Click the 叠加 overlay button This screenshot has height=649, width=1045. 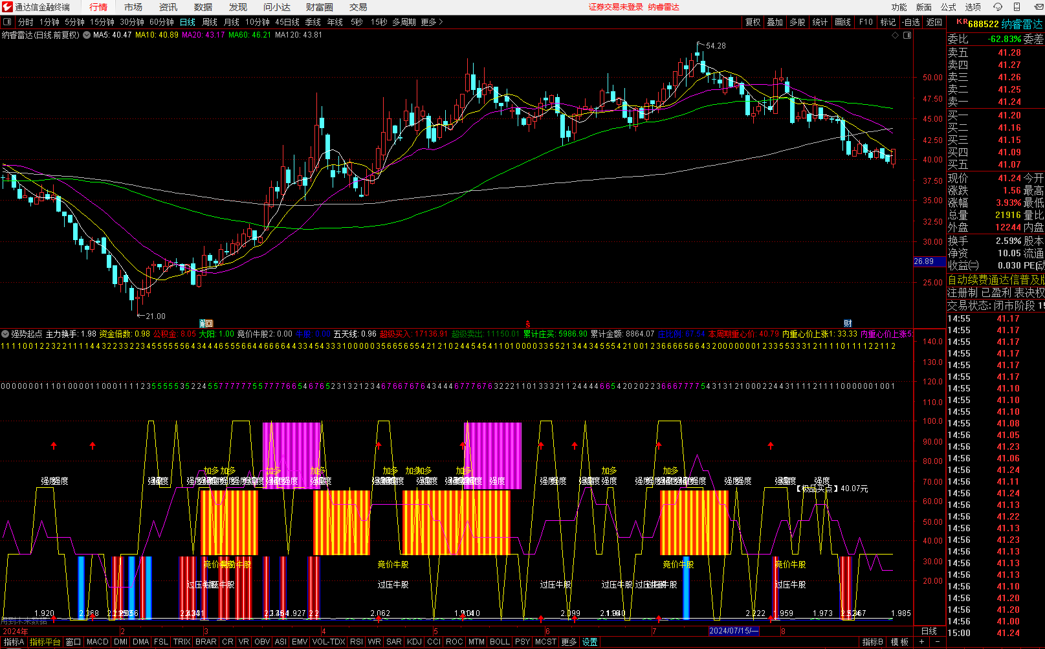coord(775,22)
